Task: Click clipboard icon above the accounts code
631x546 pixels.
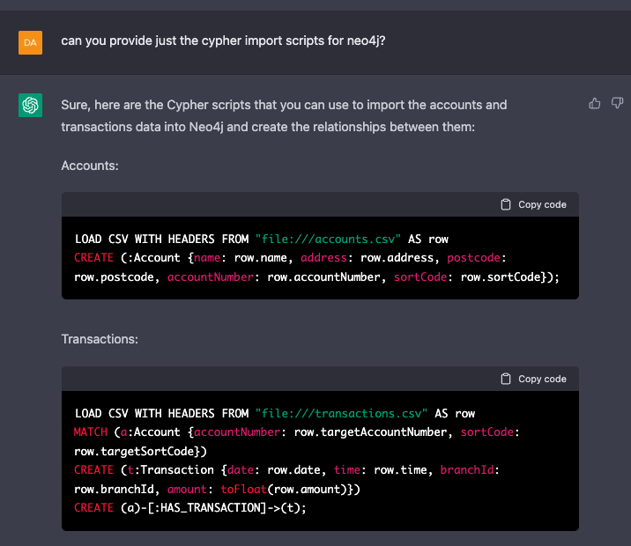Action: coord(506,204)
